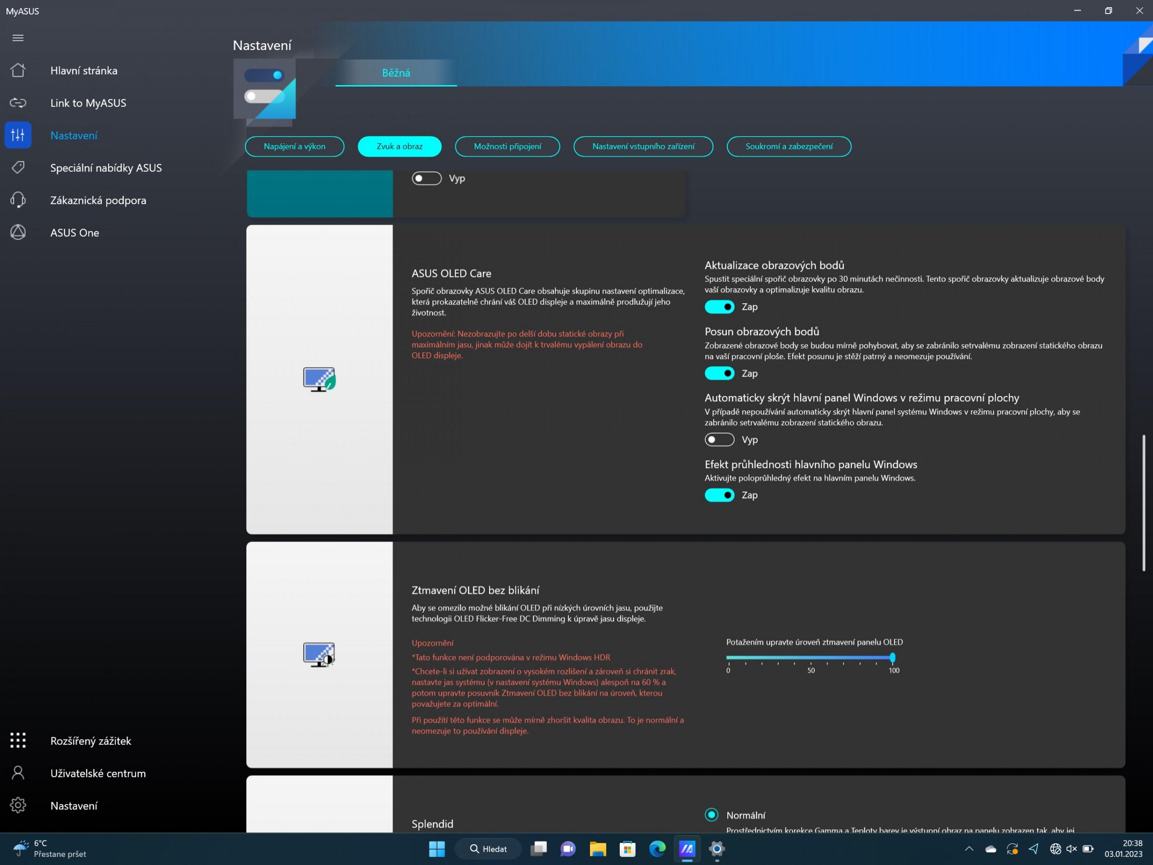Open Microsoft Store taskbar icon

click(x=627, y=849)
